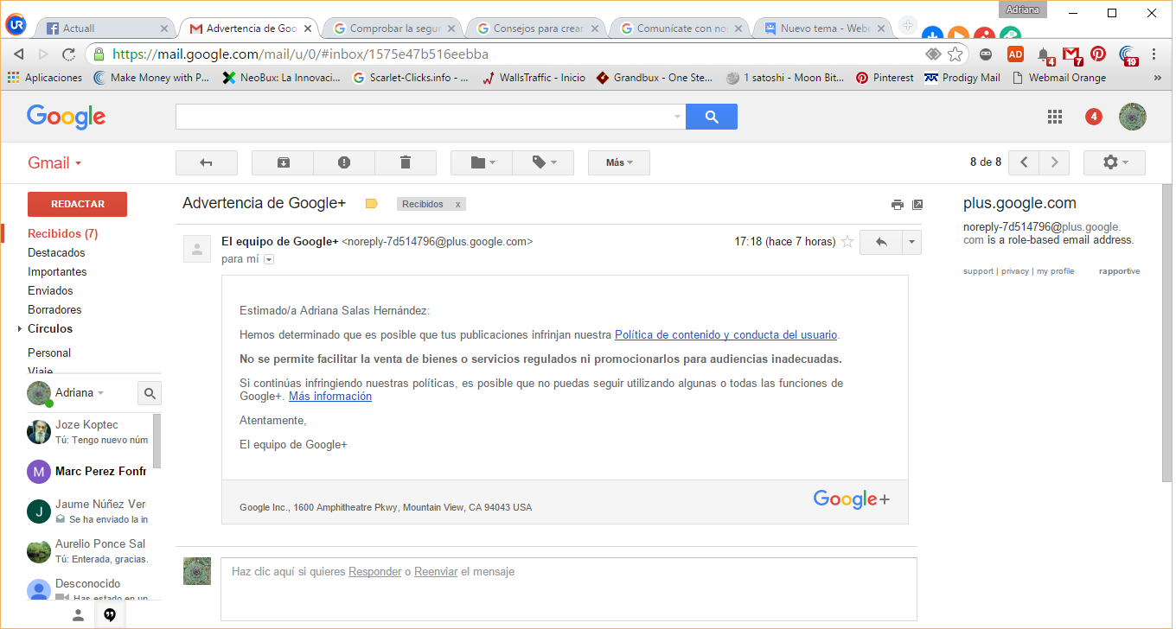Open the Move to folder dropdown

coord(482,162)
